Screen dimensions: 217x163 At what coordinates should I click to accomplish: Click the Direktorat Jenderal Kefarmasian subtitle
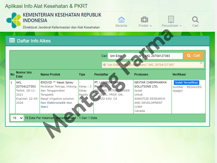coord(61,27)
